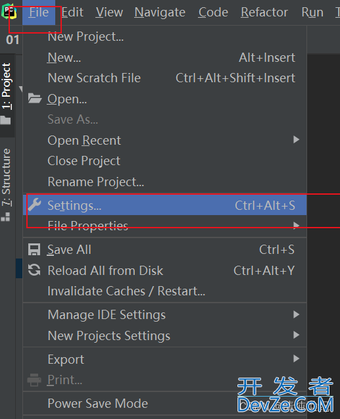Click the floppy disk Save All icon
The width and height of the screenshot is (340, 419).
pyautogui.click(x=34, y=249)
